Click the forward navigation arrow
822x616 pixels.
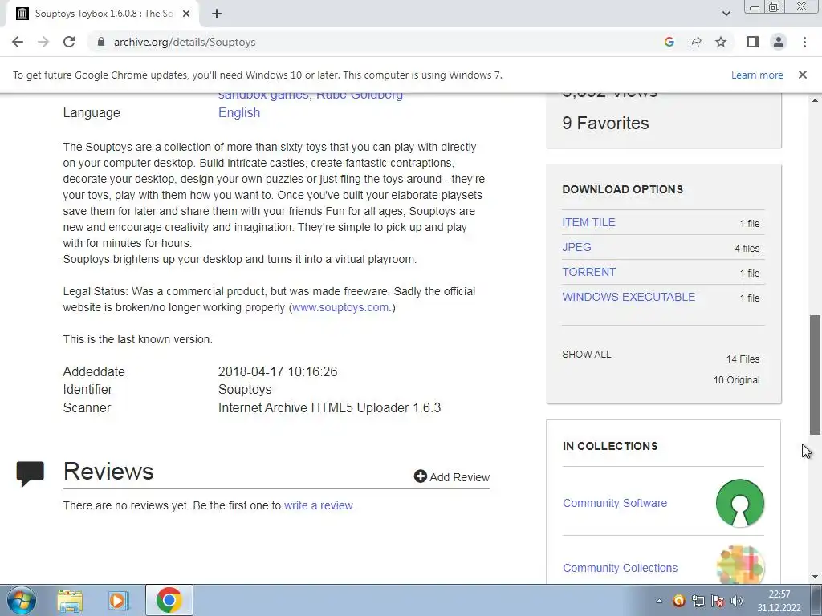pos(43,42)
